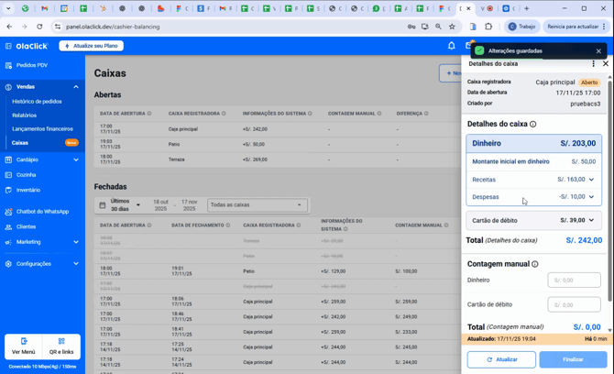The height and width of the screenshot is (374, 614).
Task: Open the Trabajo browser profile
Action: click(521, 27)
